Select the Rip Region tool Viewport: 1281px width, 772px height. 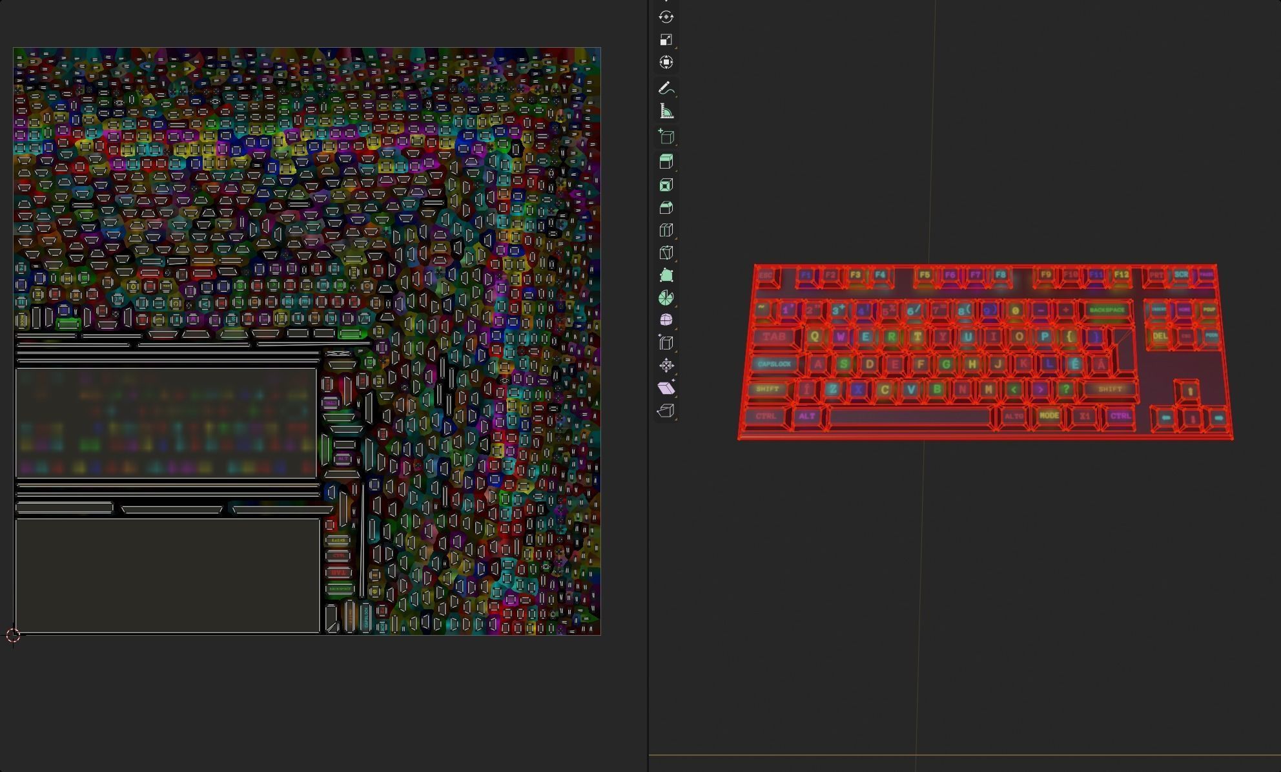click(666, 411)
